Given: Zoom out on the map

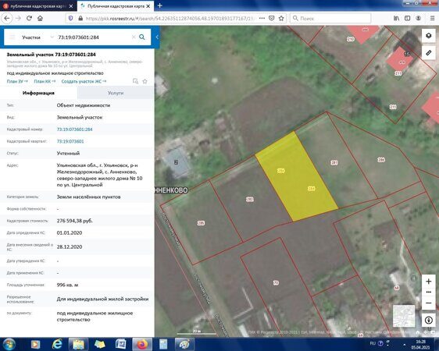Looking at the screenshot, I should [428, 303].
